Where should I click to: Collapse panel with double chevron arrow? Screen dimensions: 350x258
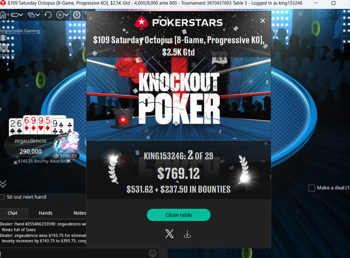click(3, 184)
